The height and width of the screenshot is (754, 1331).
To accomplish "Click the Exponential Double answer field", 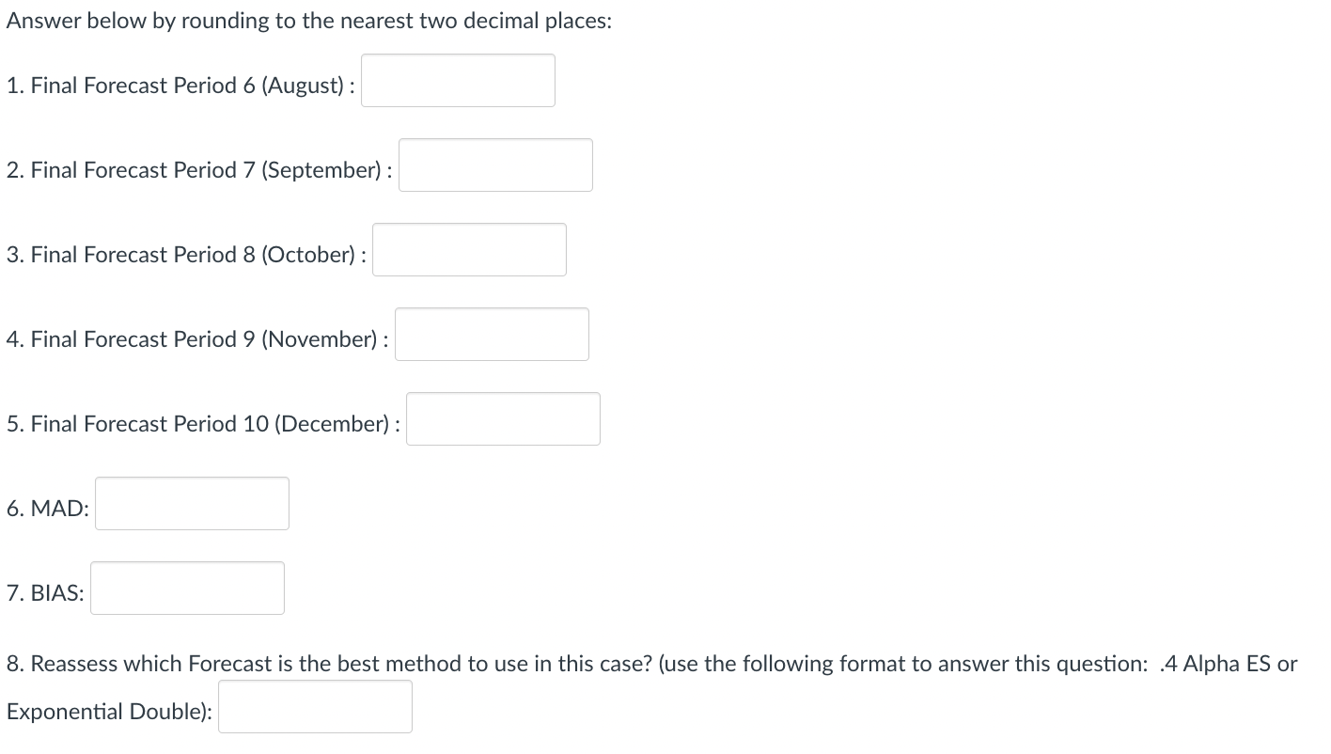I will click(315, 706).
